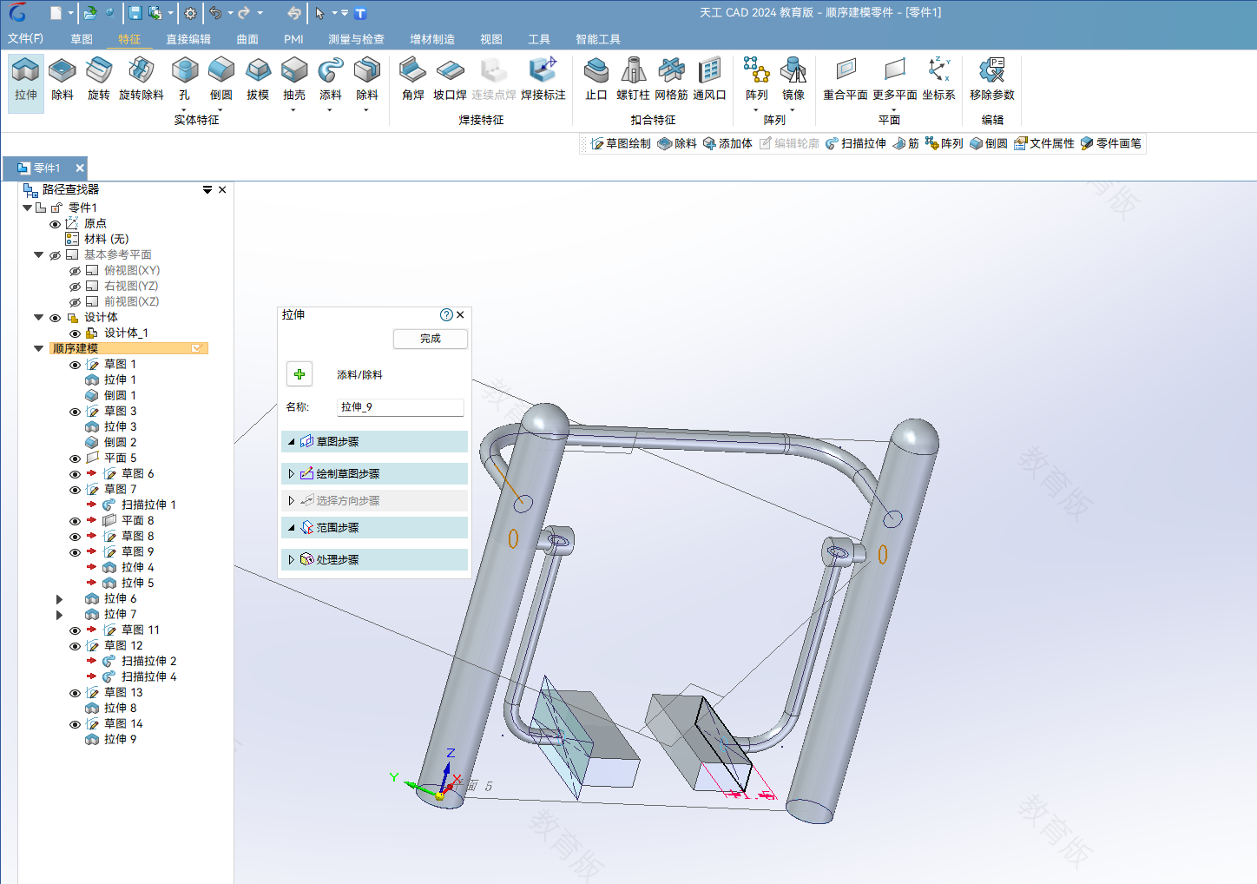Click the 重合平面 coincident plane tool
This screenshot has width=1257, height=884.
coord(846,79)
